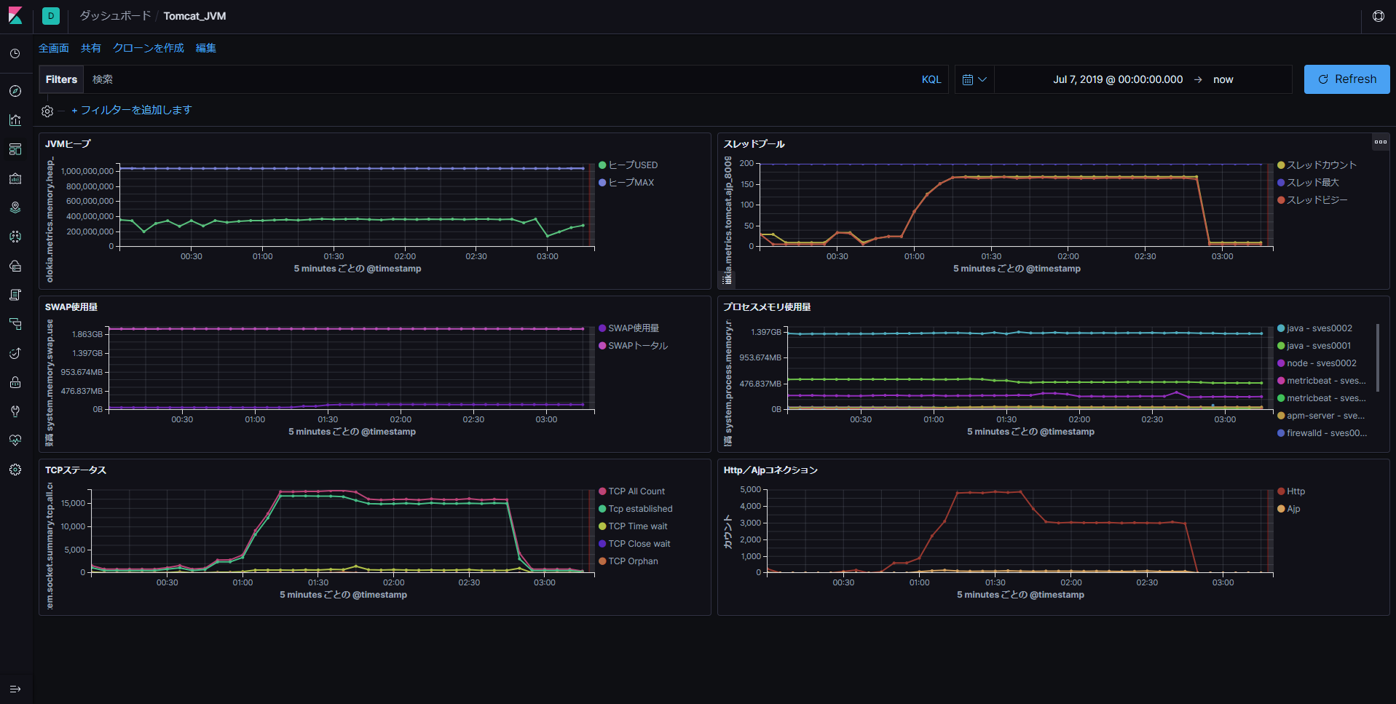This screenshot has width=1396, height=704.
Task: Open the Maps app icon
Action: point(15,207)
